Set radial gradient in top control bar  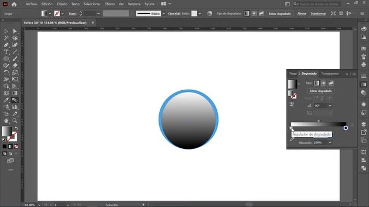pos(254,14)
